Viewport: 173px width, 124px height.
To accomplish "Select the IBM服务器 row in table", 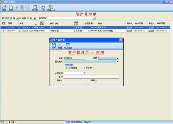I will pyautogui.click(x=85, y=31).
